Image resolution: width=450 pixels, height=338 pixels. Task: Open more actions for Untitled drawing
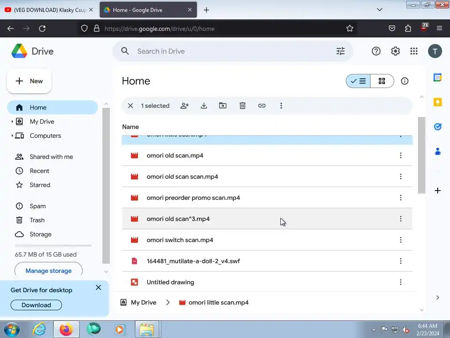(401, 282)
